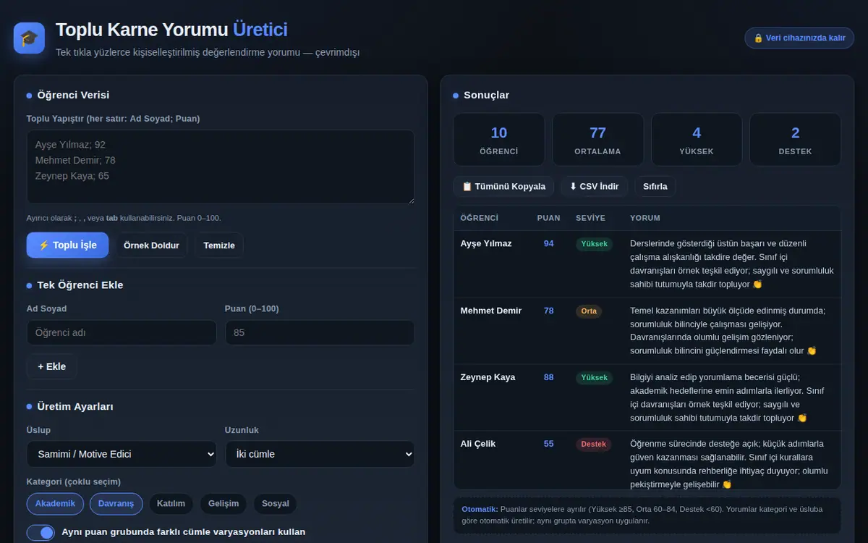Image resolution: width=868 pixels, height=543 pixels.
Task: Open the Uzunluk length dropdown
Action: [320, 454]
